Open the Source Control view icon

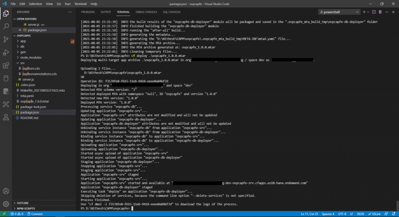tap(6, 39)
